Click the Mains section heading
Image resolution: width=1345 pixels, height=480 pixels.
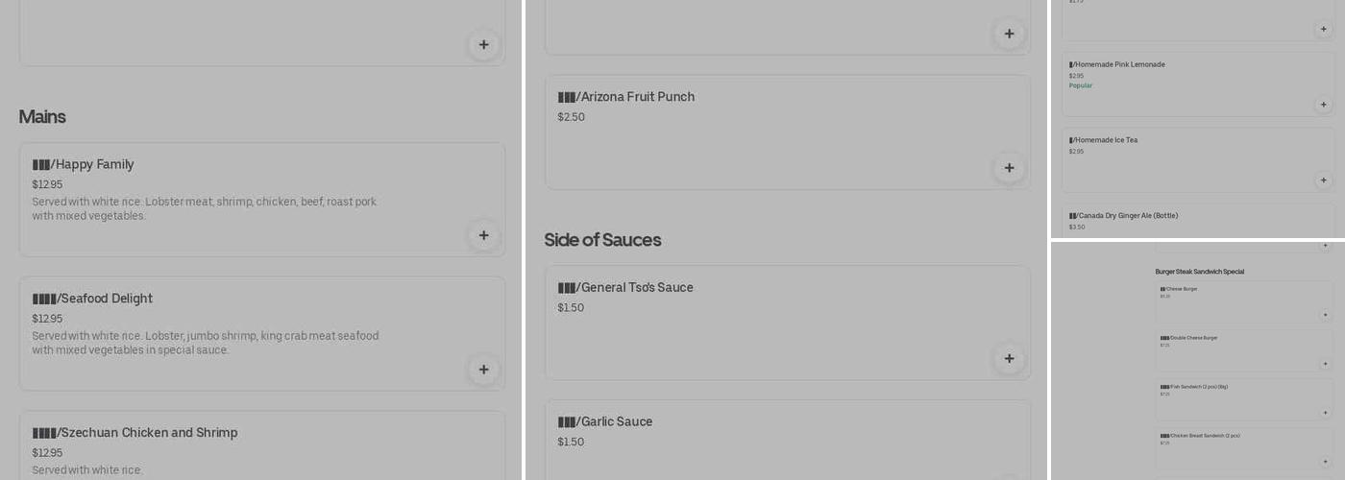pyautogui.click(x=42, y=117)
